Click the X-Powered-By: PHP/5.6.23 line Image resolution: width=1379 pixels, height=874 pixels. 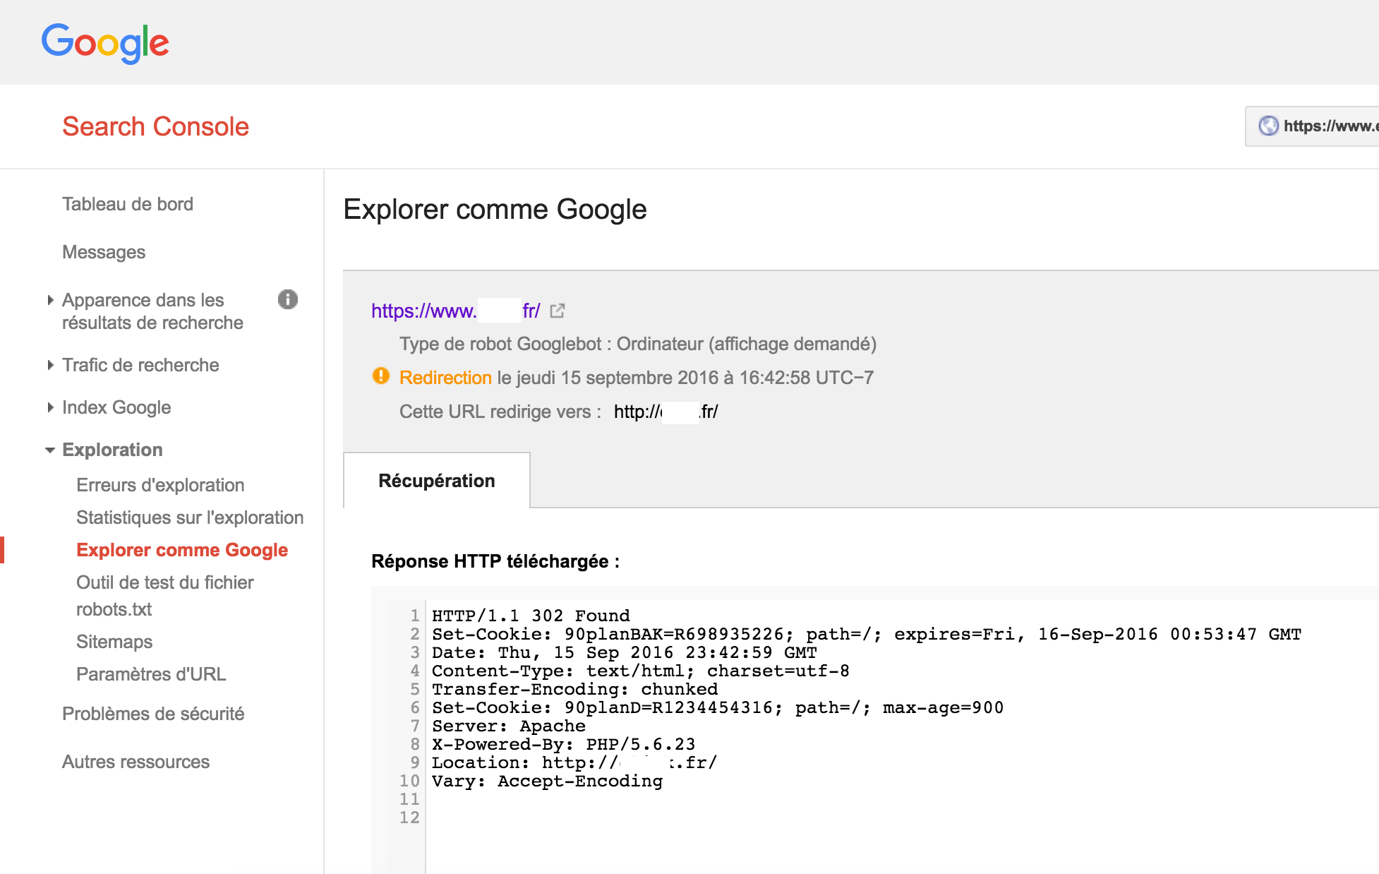564,744
